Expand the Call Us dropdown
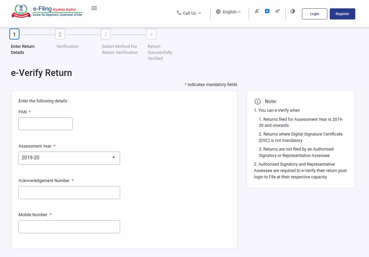This screenshot has width=369, height=257. click(190, 13)
